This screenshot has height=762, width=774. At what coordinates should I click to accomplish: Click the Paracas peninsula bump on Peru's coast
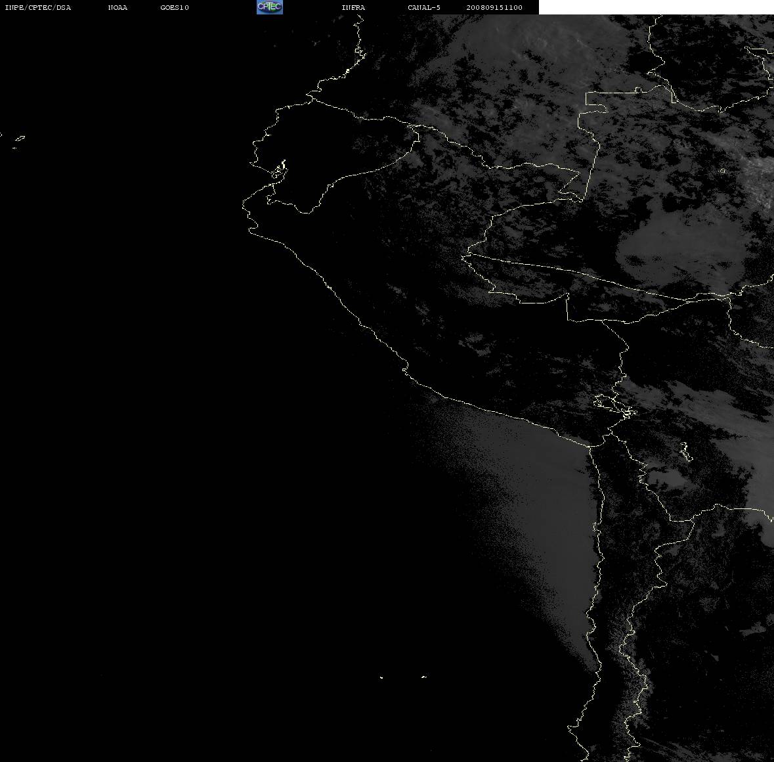coord(405,368)
